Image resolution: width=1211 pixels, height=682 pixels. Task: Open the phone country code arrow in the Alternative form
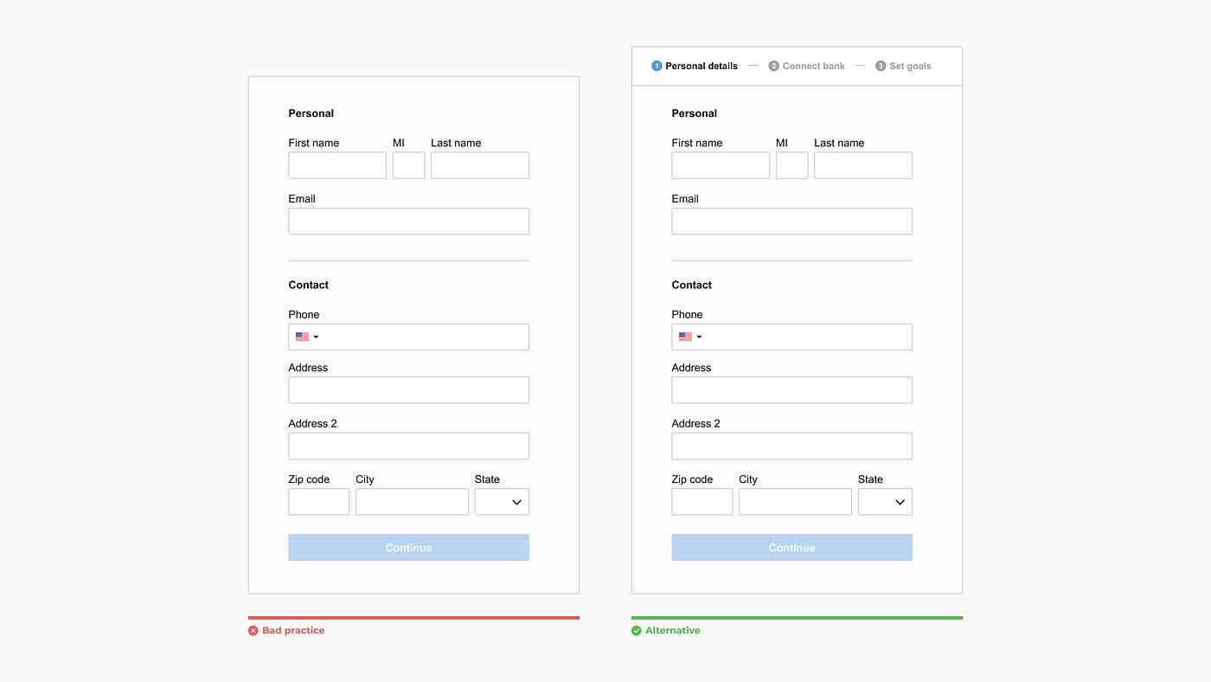(699, 337)
